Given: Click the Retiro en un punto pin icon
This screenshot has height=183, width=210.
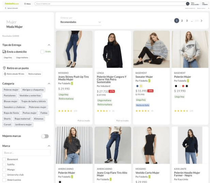Looking at the screenshot, I should coord(4,68).
